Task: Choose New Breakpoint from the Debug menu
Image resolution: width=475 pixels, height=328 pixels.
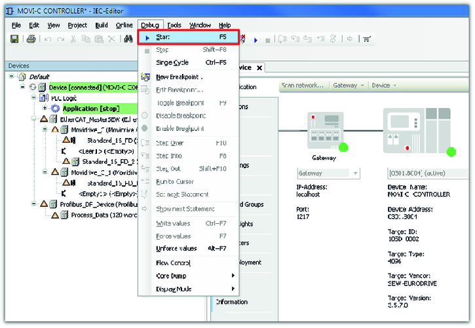Action: pyautogui.click(x=179, y=77)
